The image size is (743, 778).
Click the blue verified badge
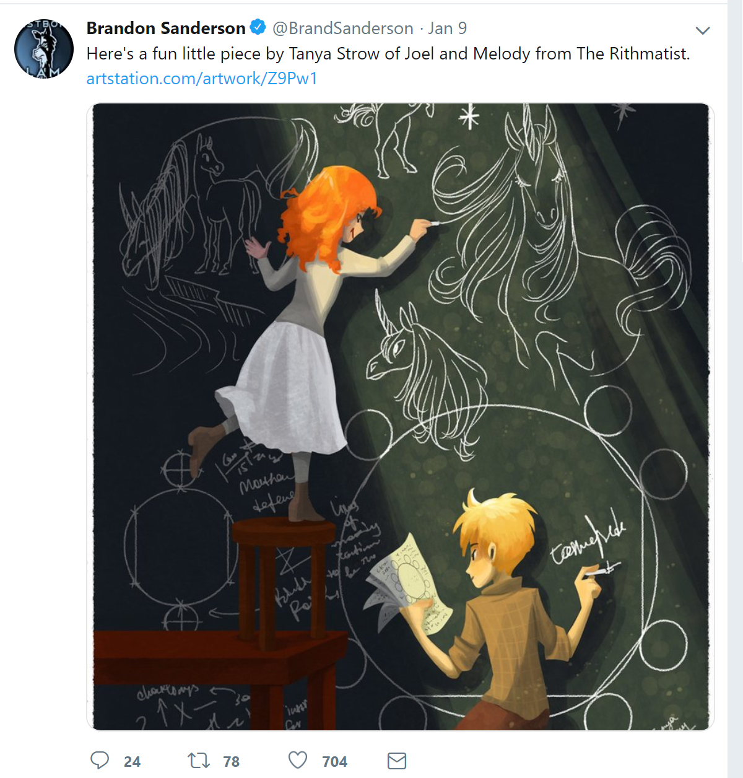[258, 28]
